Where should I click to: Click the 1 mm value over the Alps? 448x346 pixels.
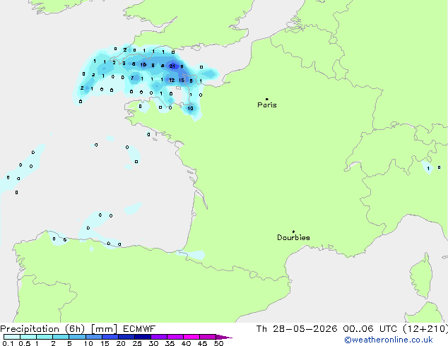click(428, 169)
